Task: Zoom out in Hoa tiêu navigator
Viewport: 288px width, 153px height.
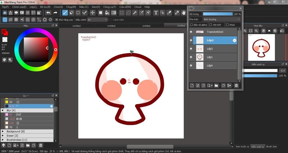Action: [256, 31]
